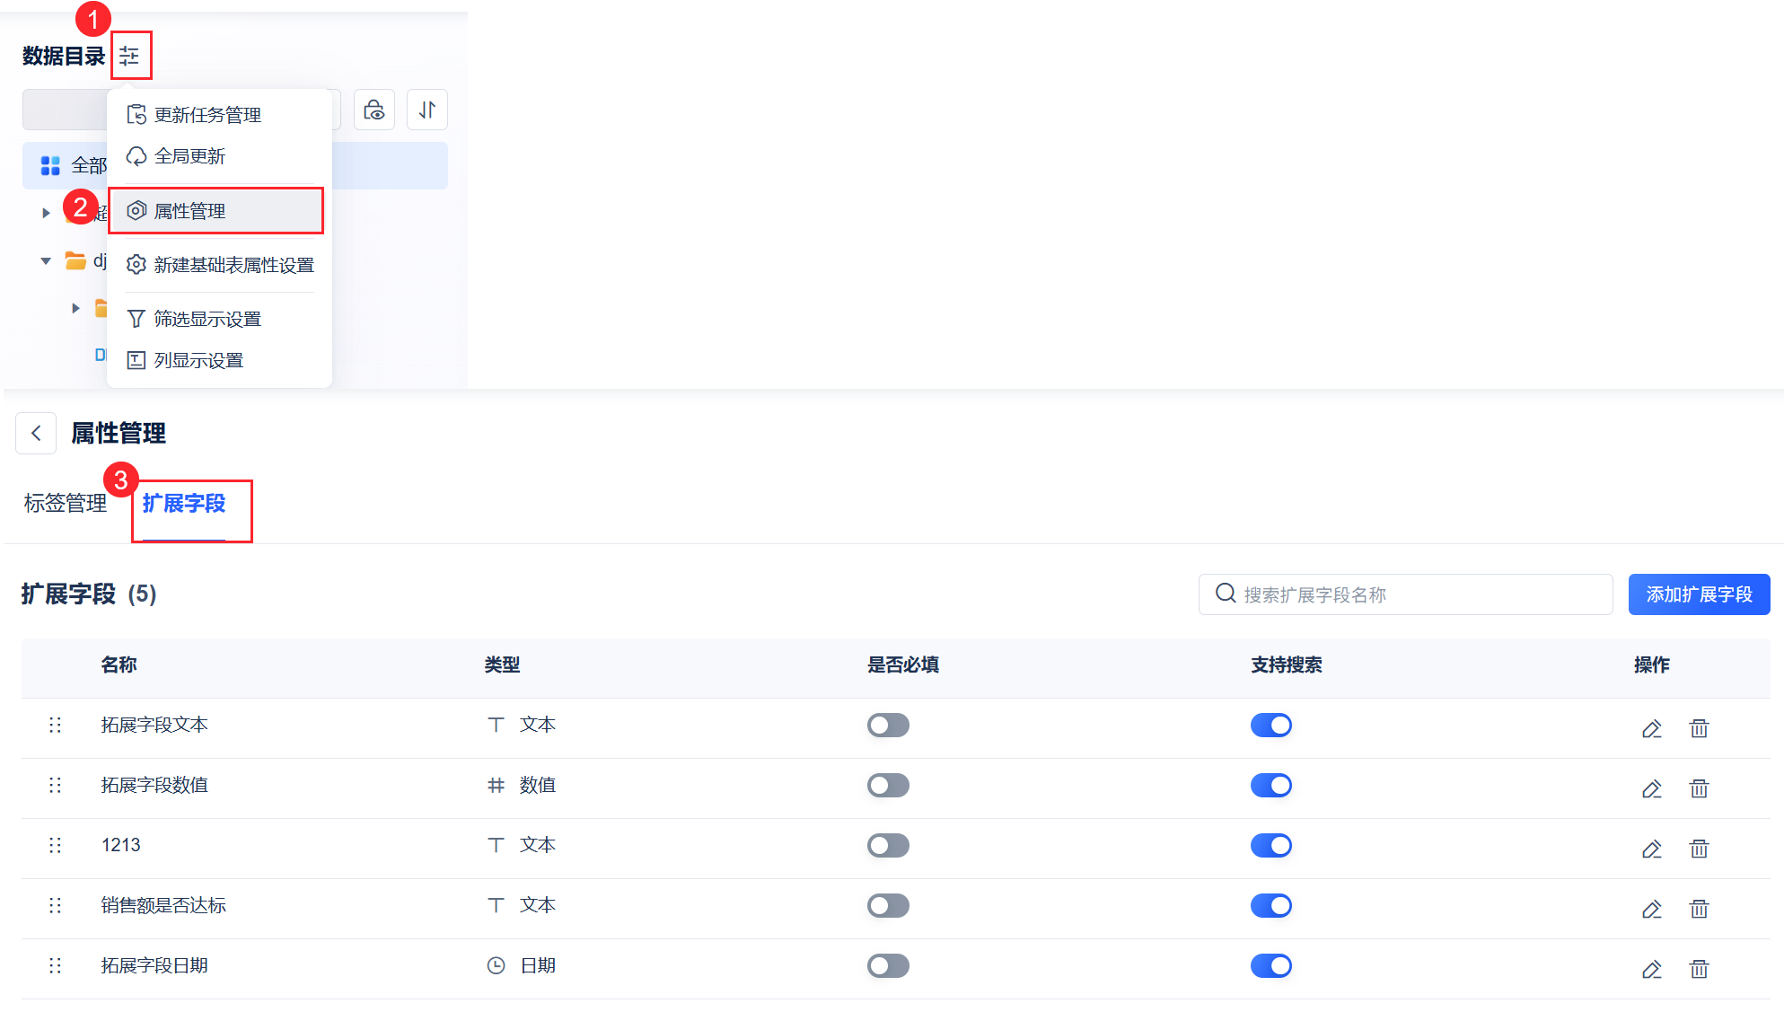Toggle required switch for 拓展字段日期
The width and height of the screenshot is (1784, 1012).
(888, 965)
